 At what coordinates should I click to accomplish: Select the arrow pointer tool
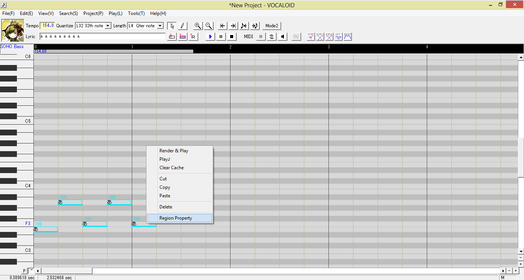(x=172, y=26)
